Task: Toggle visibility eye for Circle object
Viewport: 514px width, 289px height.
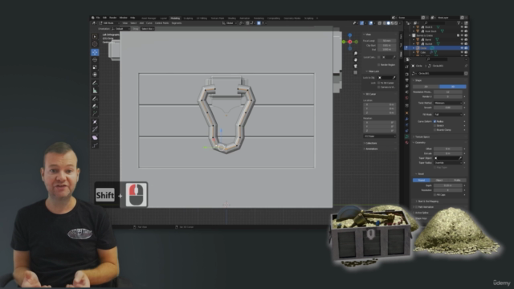Action: pyautogui.click(x=462, y=48)
